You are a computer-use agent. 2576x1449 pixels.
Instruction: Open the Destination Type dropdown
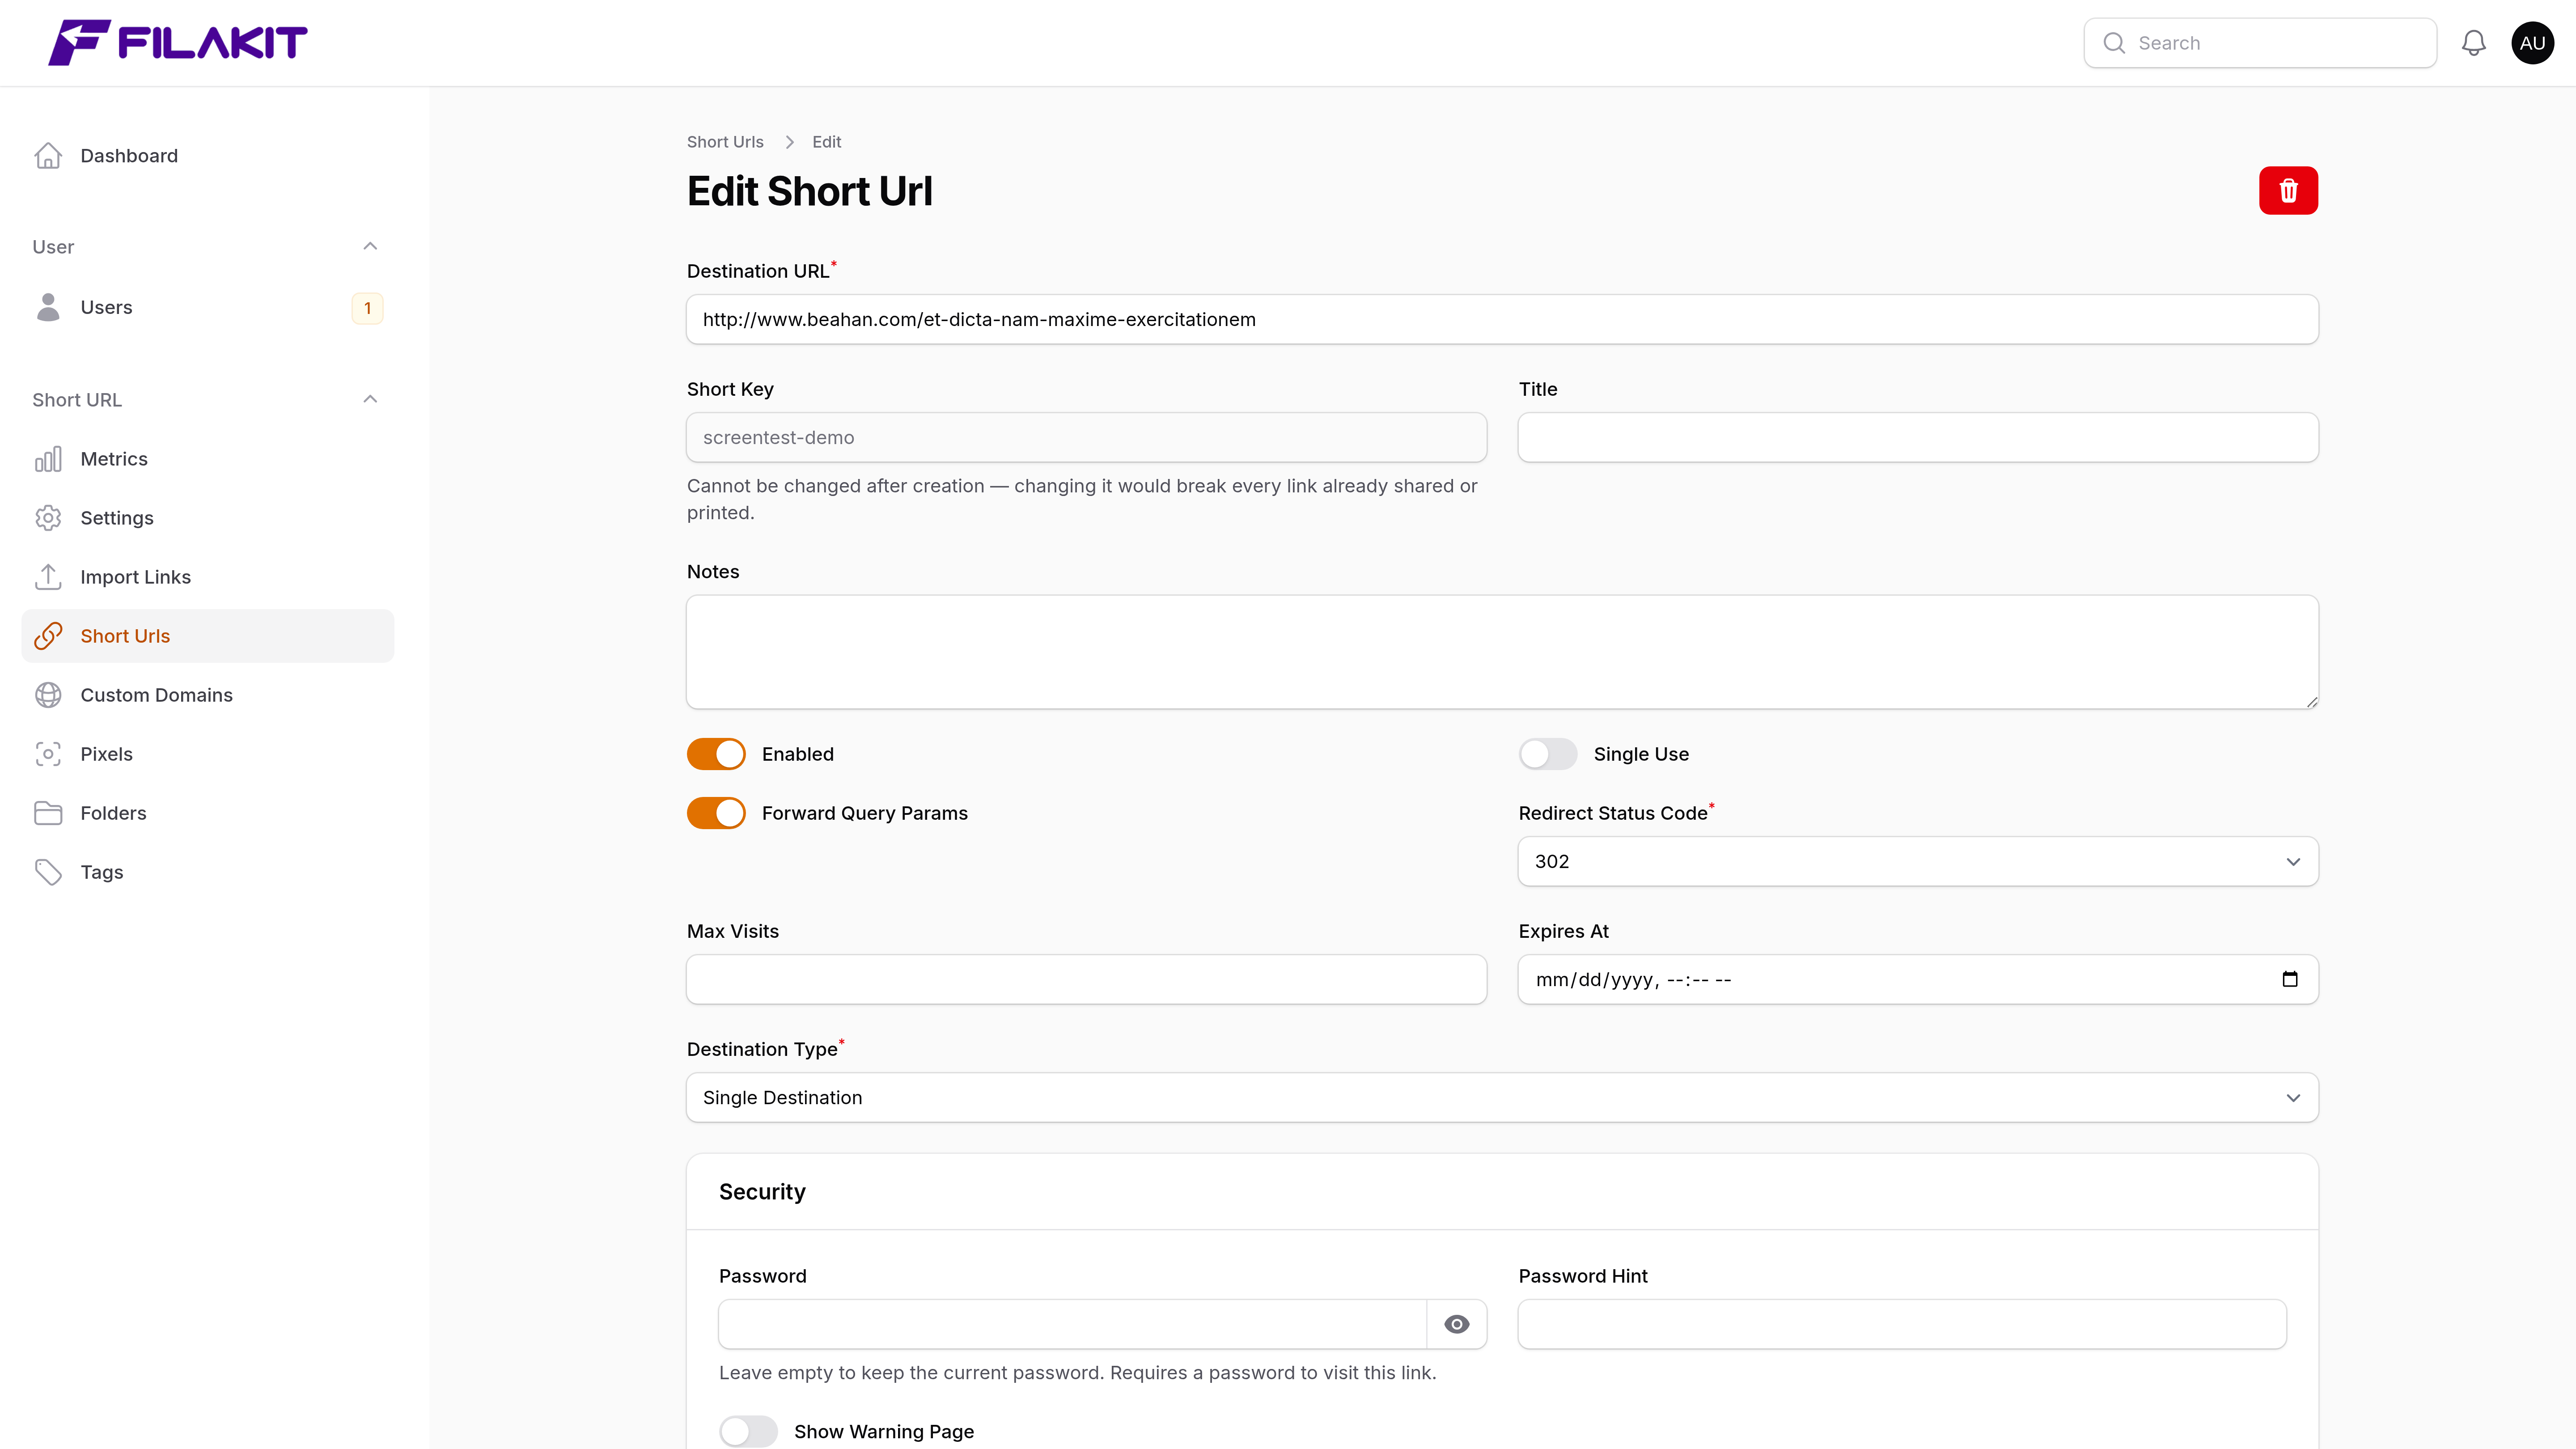coord(1502,1097)
